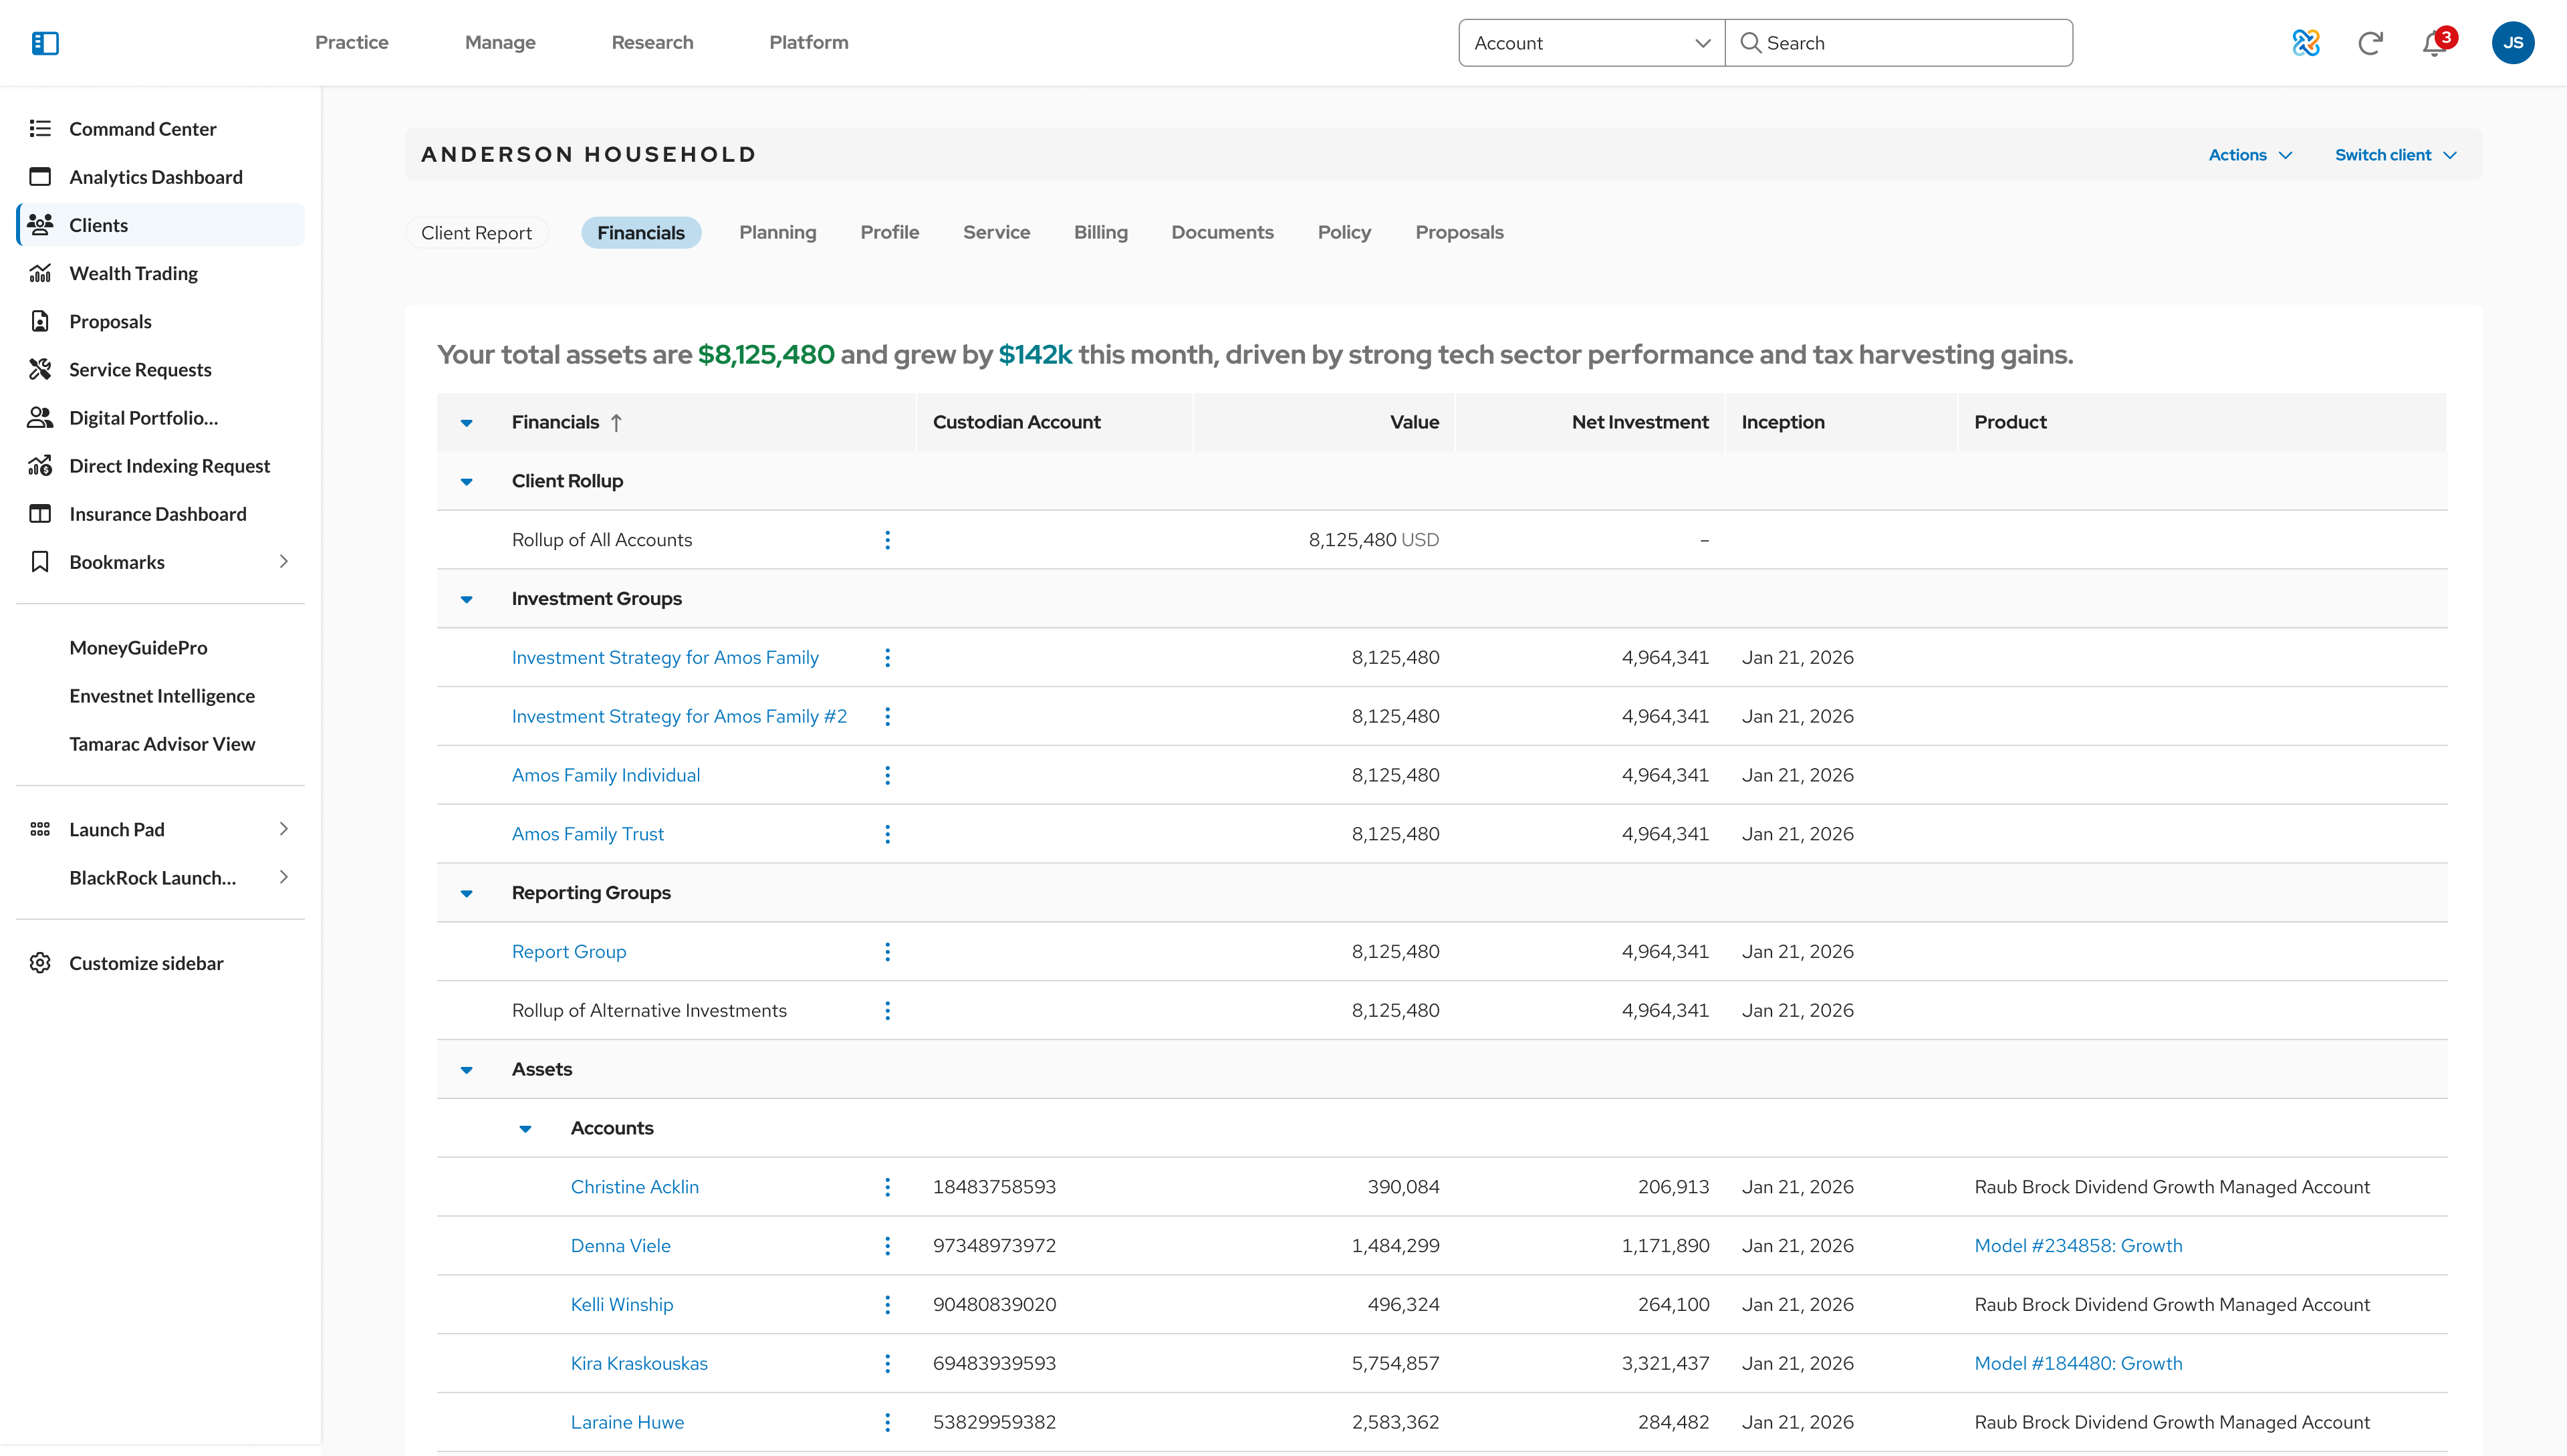
Task: Open row menu for Christine Acklin
Action: click(x=887, y=1187)
